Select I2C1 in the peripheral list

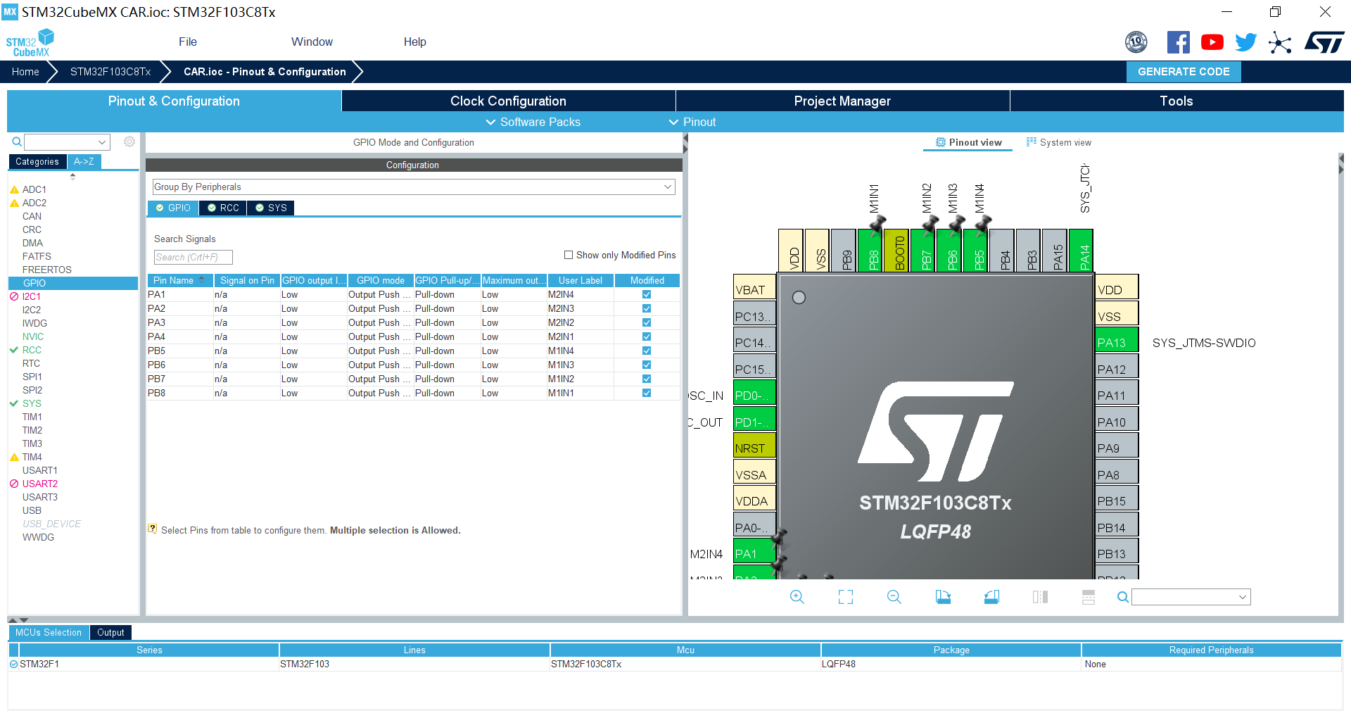tap(32, 296)
